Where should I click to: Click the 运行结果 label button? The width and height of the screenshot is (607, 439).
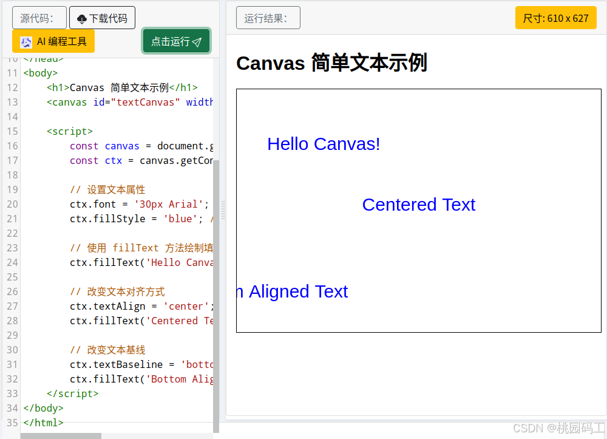pos(268,18)
